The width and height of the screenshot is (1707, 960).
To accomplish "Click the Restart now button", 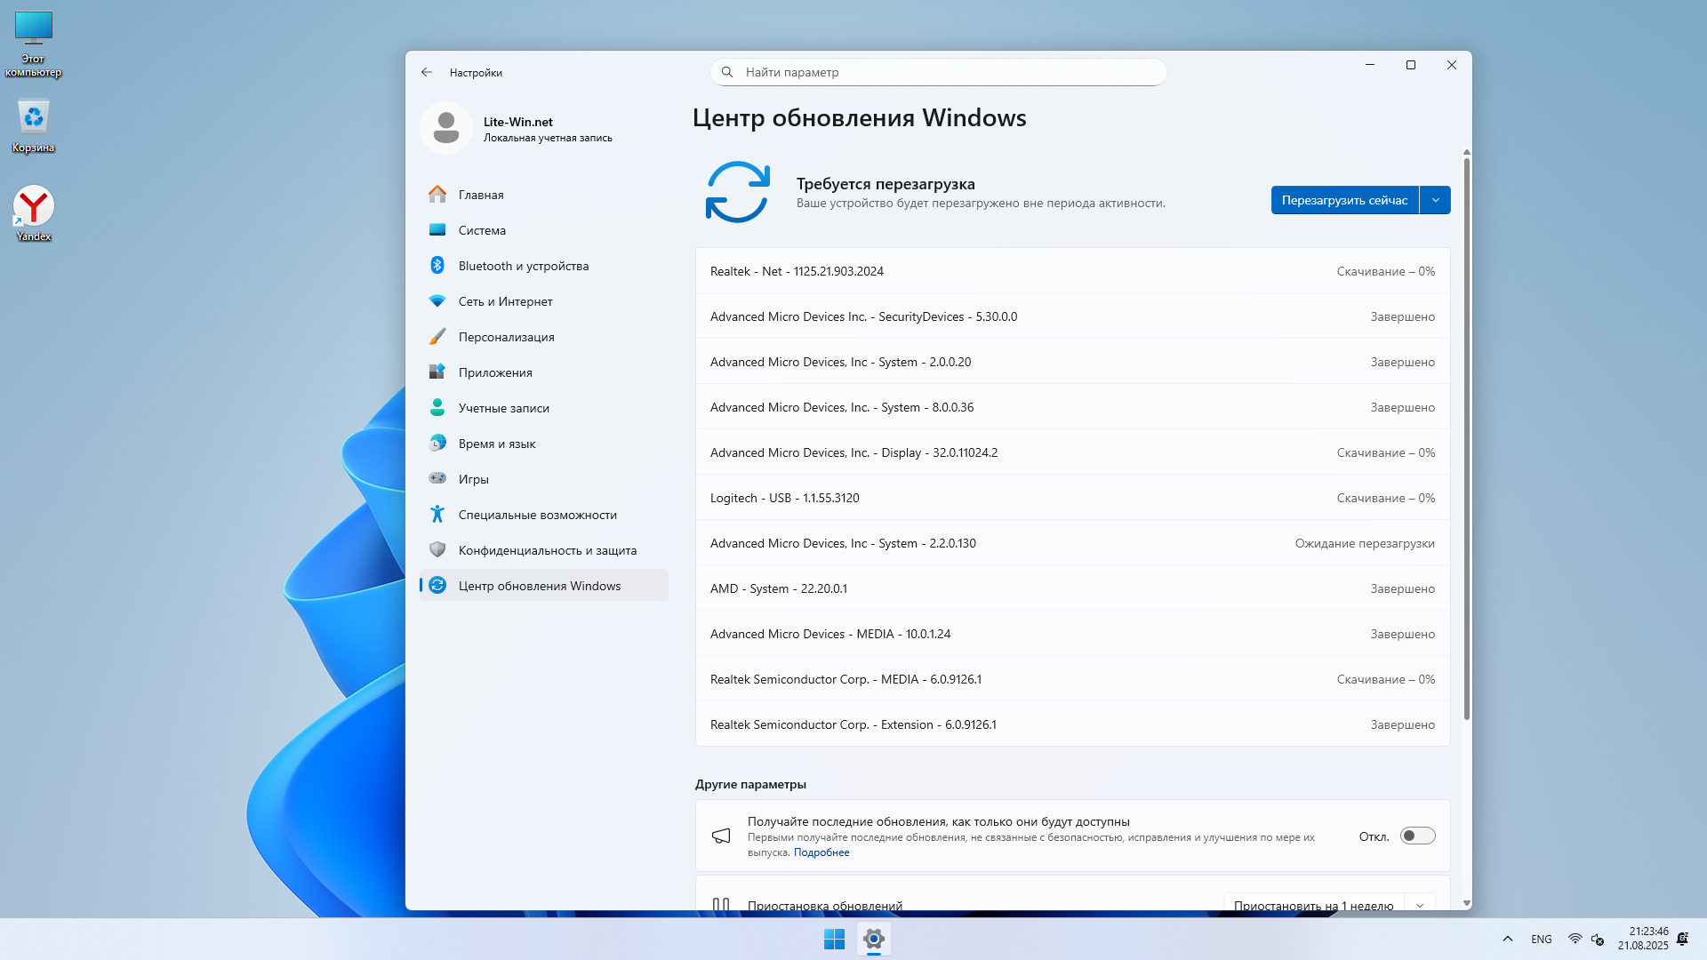I will 1344,200.
